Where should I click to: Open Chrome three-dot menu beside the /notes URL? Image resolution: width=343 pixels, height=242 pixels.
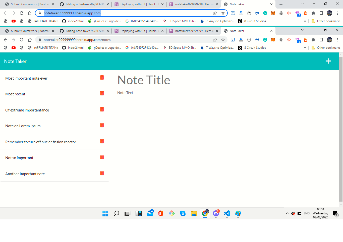tap(337, 40)
